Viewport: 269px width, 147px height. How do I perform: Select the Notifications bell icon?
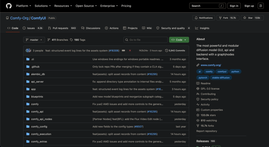point(196,18)
